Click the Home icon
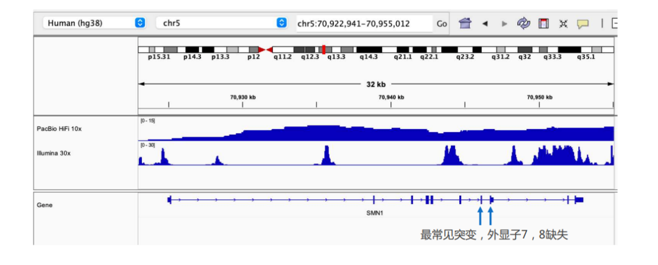This screenshot has width=658, height=265. coord(464,24)
